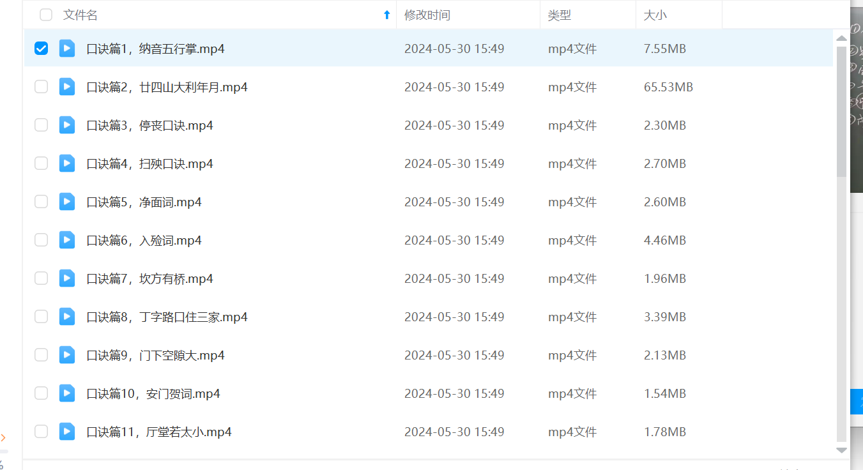Select the checkbox beside 口诀篇8，丁字路口住三家.mp4
This screenshot has height=470, width=863.
point(42,317)
